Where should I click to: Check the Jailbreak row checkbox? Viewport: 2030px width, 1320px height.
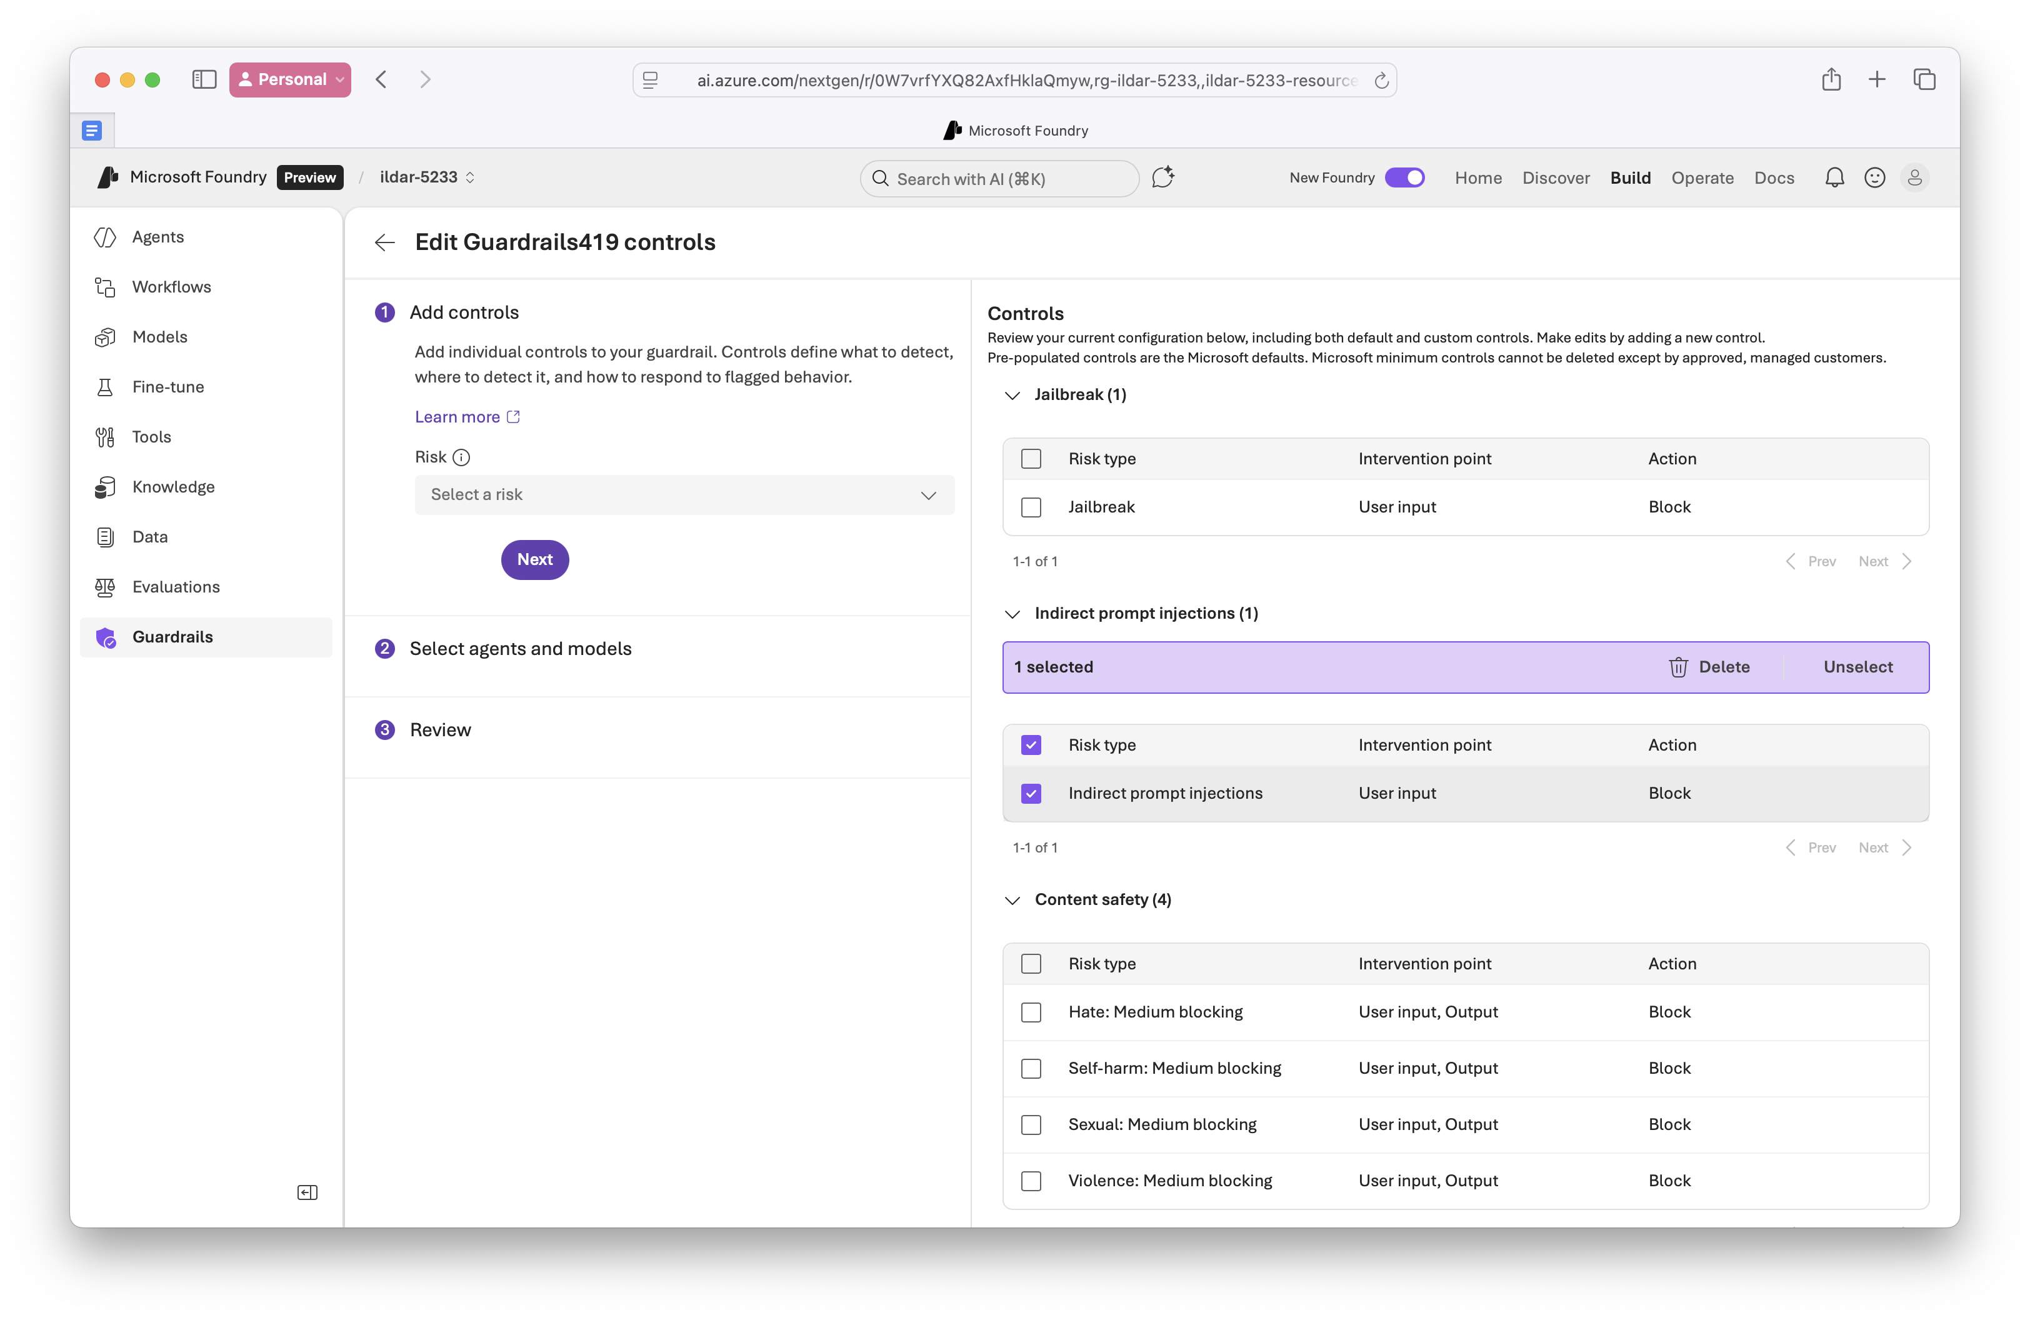pos(1031,507)
